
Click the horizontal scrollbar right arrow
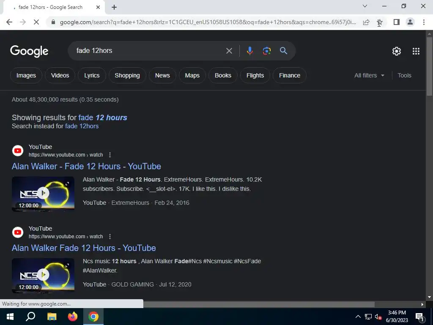(422, 305)
